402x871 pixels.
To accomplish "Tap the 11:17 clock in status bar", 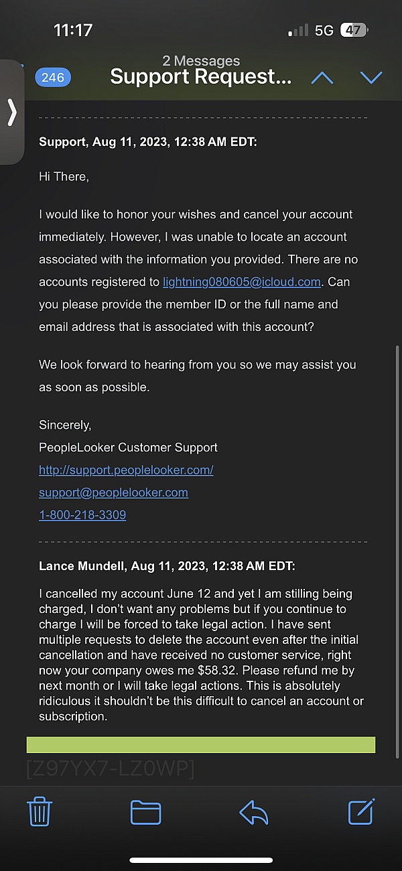I will (x=72, y=30).
